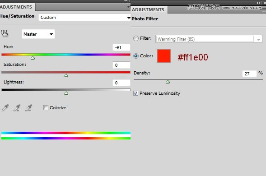The image size is (266, 176).
Task: Click the Lightness value field
Action: tap(121, 83)
